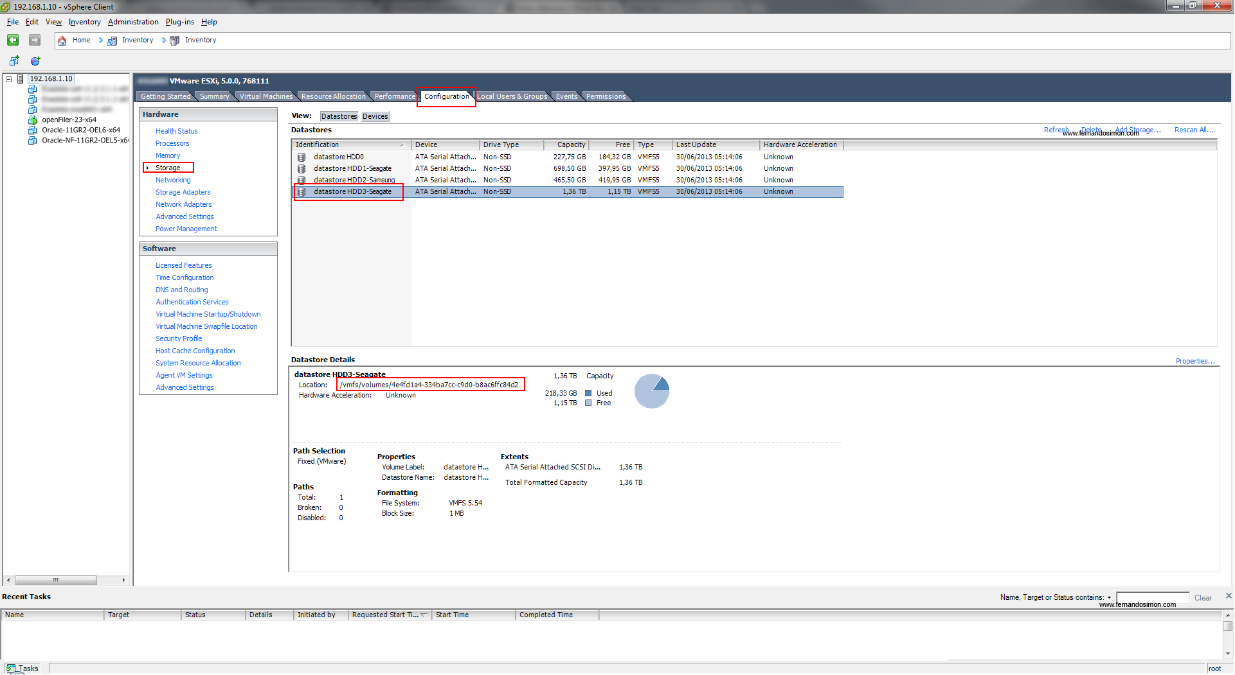The width and height of the screenshot is (1235, 675).
Task: Click the first Inventory breadcrumb icon
Action: point(112,40)
